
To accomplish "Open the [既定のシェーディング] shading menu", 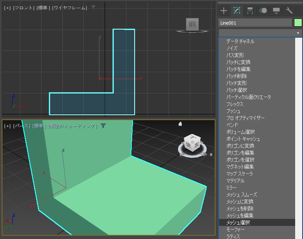I will [72, 126].
